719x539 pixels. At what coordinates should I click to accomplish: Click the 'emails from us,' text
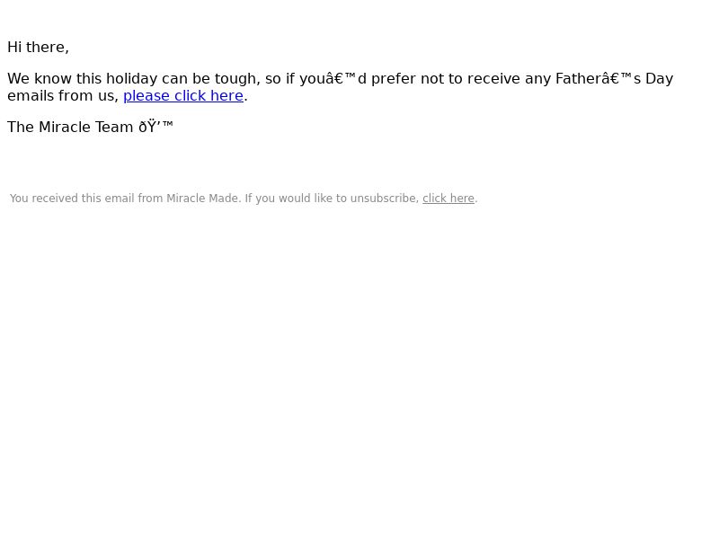(x=63, y=96)
